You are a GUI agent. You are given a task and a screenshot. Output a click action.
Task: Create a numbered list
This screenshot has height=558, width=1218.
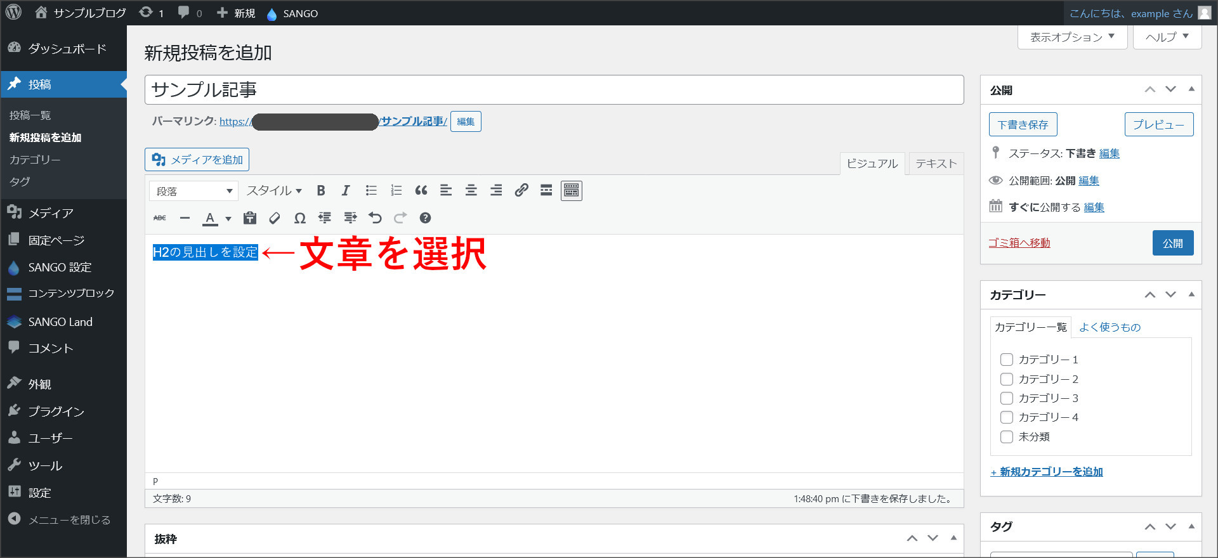396,191
